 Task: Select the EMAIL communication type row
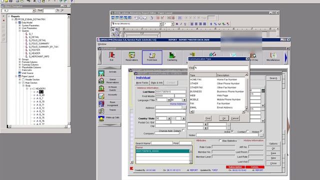(x=217, y=107)
